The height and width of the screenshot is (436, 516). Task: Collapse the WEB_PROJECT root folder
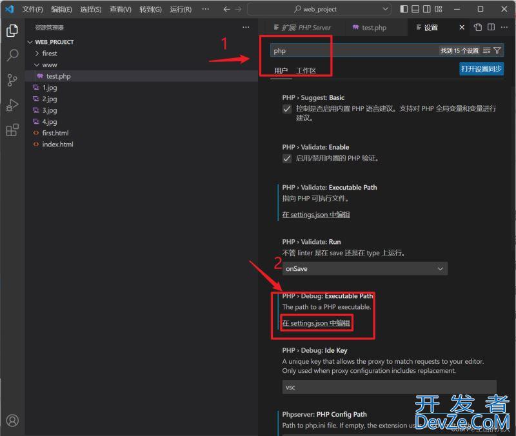pyautogui.click(x=30, y=42)
